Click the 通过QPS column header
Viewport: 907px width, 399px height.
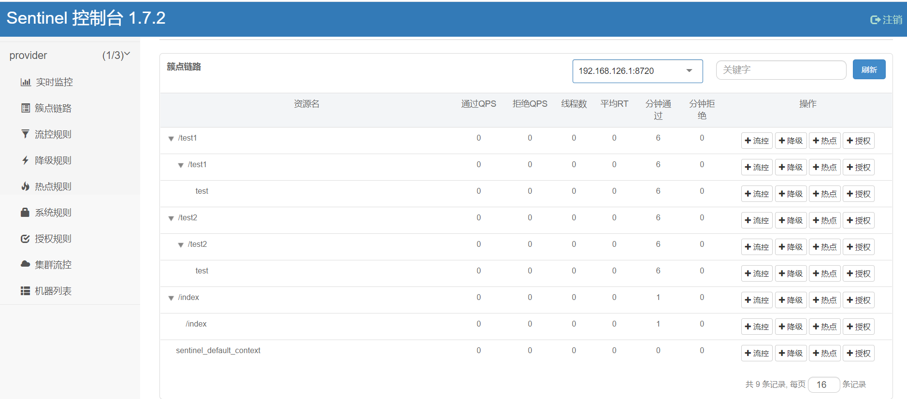478,104
